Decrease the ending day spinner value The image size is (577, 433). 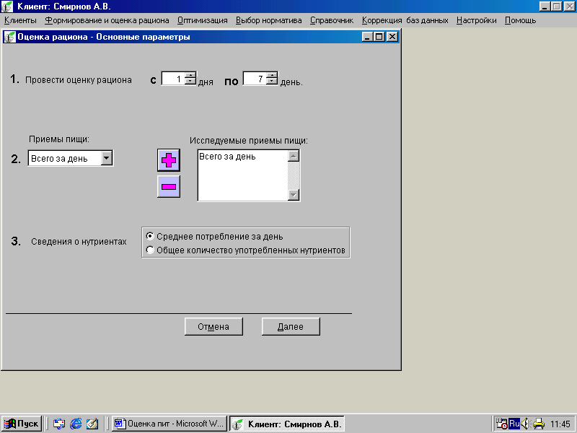[272, 82]
